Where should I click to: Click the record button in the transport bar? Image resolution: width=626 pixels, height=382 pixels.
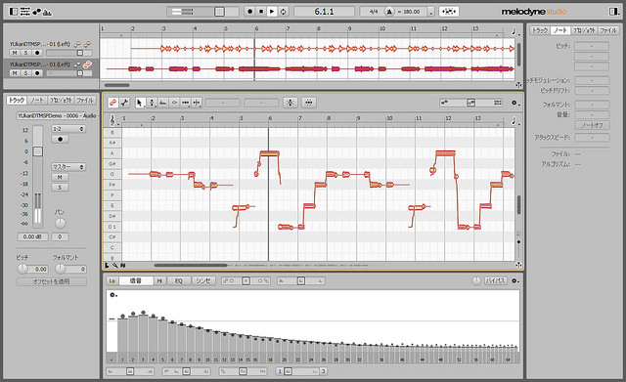(x=250, y=12)
